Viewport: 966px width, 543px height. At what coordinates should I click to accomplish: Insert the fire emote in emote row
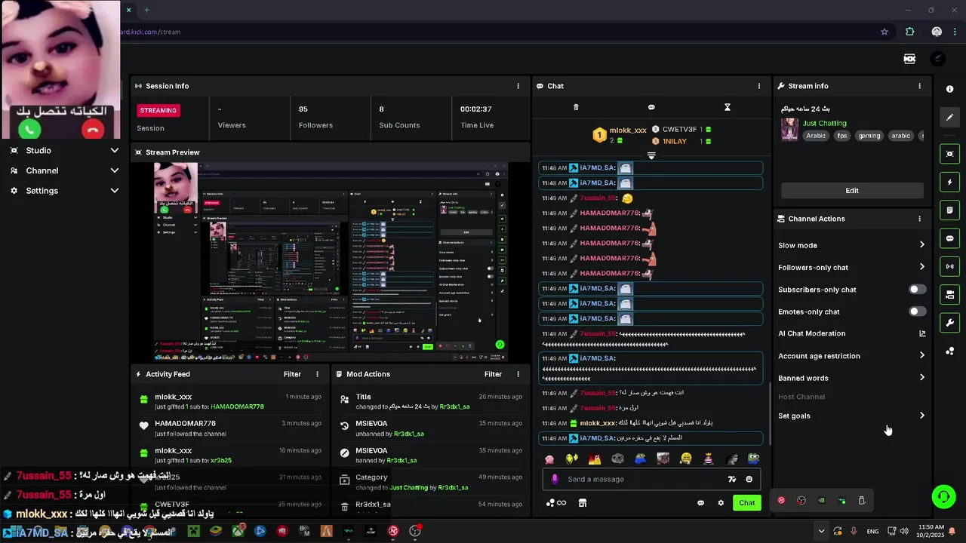click(595, 459)
